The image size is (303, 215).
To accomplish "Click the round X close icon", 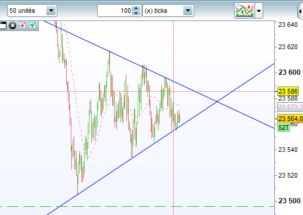I will (x=13, y=26).
